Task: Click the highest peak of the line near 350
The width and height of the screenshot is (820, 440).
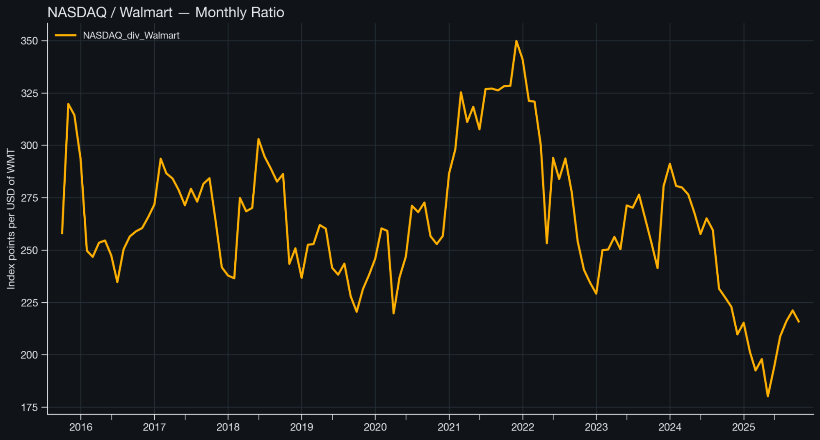Action: (x=516, y=41)
